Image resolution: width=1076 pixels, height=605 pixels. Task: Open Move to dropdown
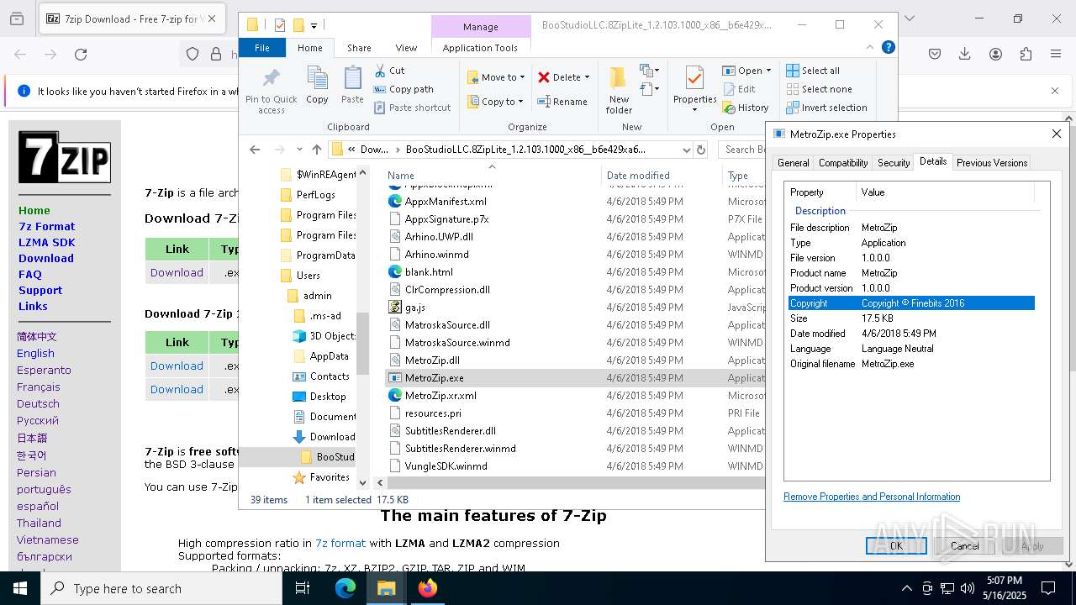(x=496, y=77)
